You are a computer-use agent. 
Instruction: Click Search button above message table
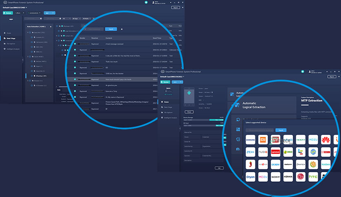tap(111, 29)
